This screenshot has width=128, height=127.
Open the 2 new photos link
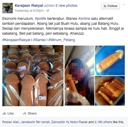tap(66, 5)
